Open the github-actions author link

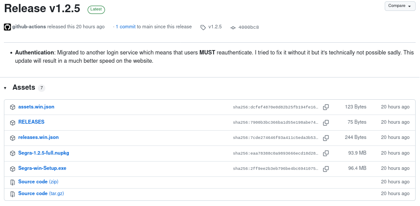[29, 27]
